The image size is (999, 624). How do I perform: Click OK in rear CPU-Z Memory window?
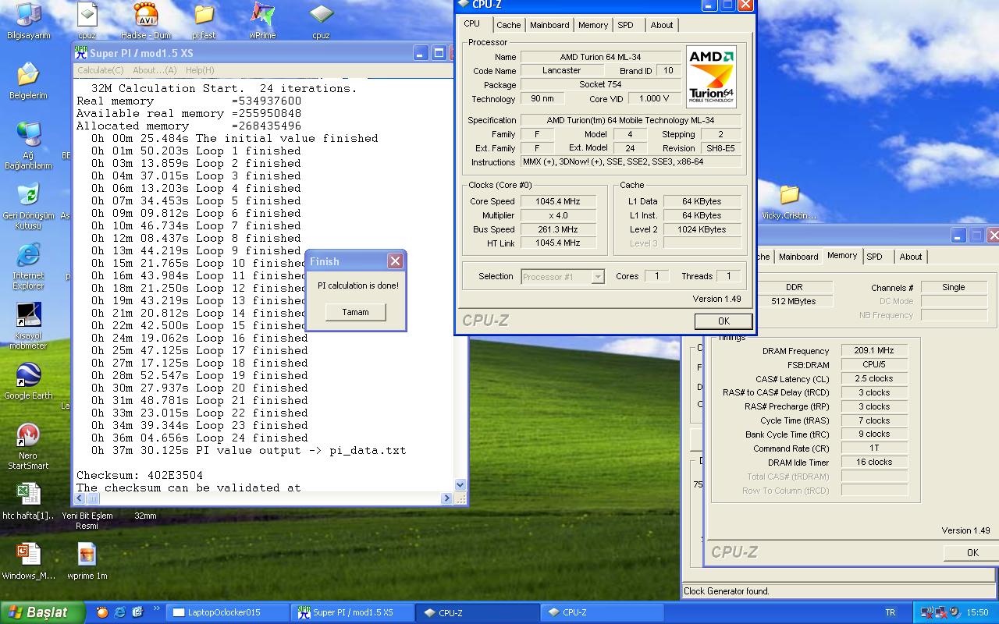tap(972, 552)
